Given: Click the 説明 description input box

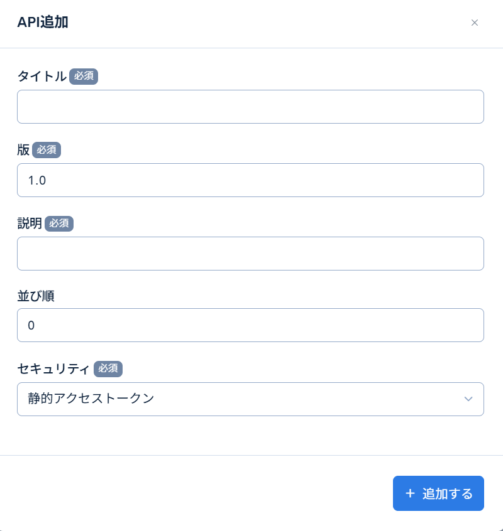Looking at the screenshot, I should (250, 254).
